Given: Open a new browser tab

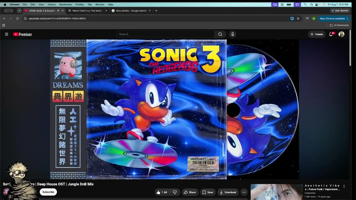Looking at the screenshot, I should tap(156, 11).
